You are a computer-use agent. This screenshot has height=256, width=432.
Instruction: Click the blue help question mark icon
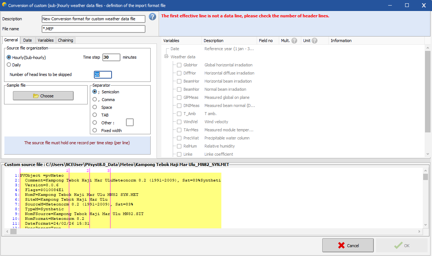pyautogui.click(x=152, y=17)
